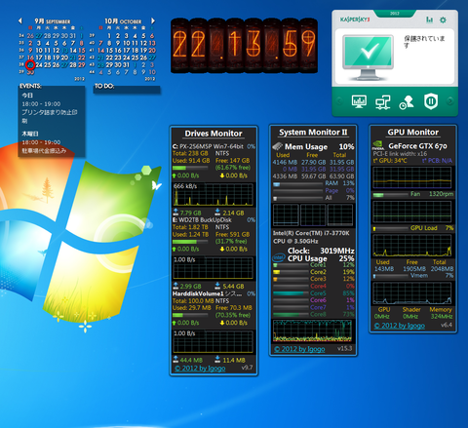Image resolution: width=468 pixels, height=428 pixels.
Task: Select September 23 circled date
Action: pyautogui.click(x=30, y=64)
